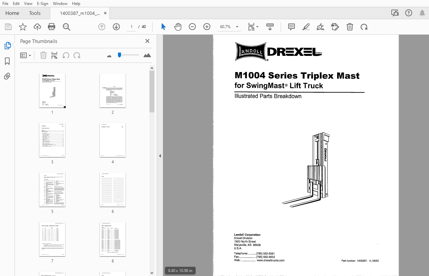The image size is (429, 276).
Task: Open Attachments paperclip panel
Action: point(7,76)
